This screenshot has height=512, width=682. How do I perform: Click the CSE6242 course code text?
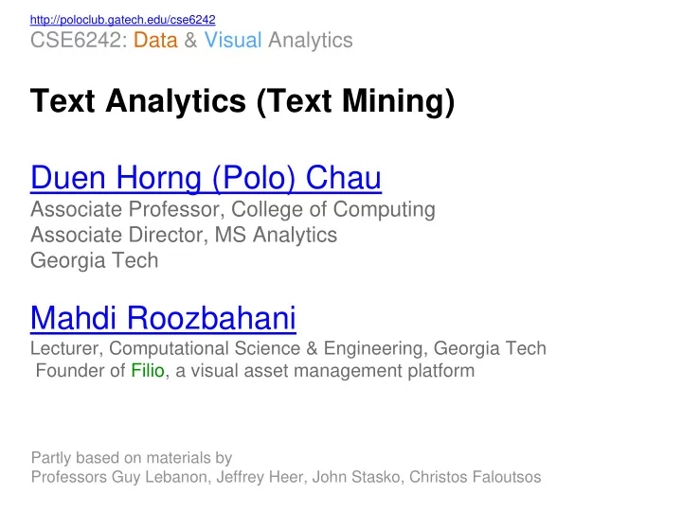79,40
